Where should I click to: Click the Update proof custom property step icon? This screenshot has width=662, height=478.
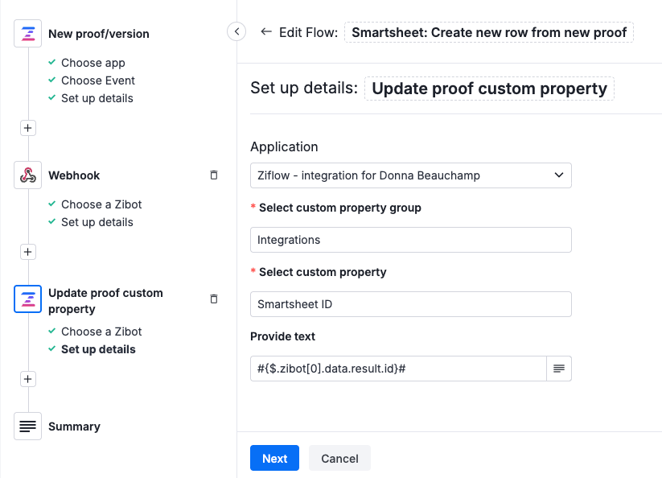pyautogui.click(x=27, y=299)
